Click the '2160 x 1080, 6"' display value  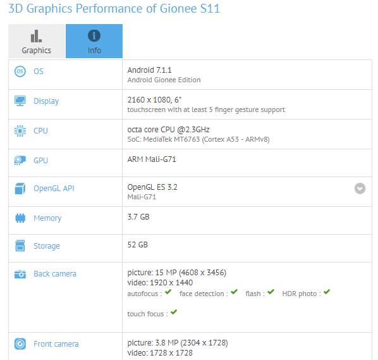point(154,100)
